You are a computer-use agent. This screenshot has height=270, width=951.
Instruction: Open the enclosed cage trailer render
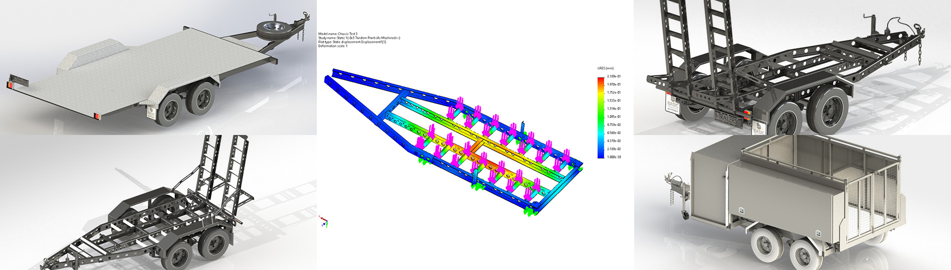(x=793, y=202)
